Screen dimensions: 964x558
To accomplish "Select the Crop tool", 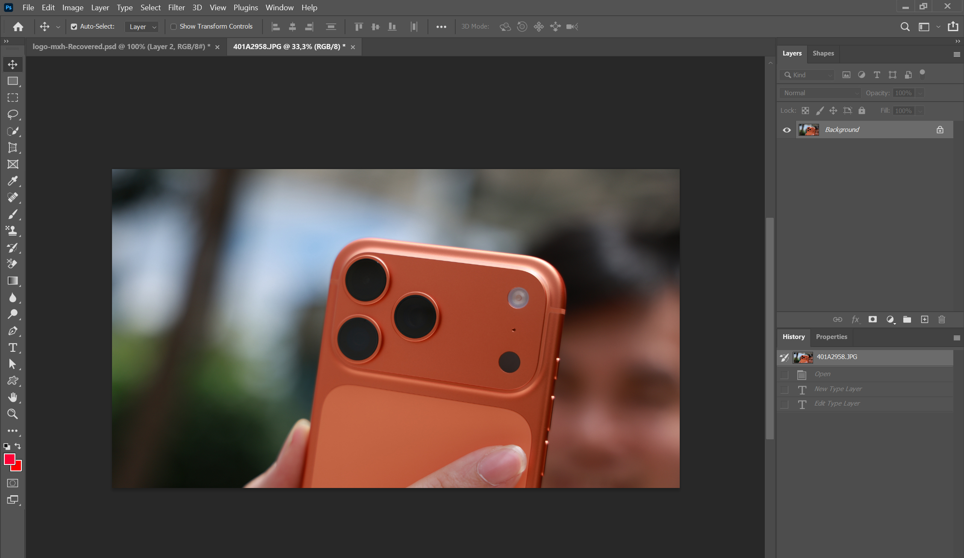I will tap(12, 147).
